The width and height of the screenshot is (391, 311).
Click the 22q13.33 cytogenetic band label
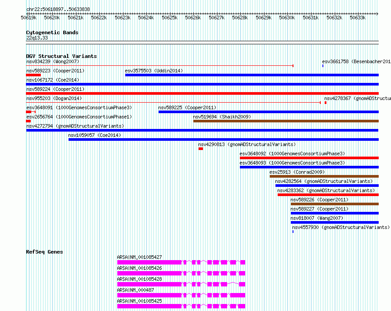(x=37, y=38)
